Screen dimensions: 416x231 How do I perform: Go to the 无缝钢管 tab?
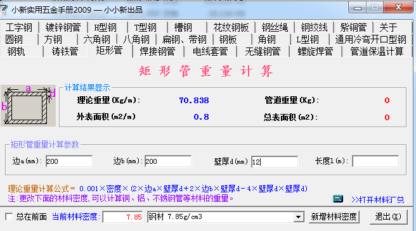(x=263, y=51)
